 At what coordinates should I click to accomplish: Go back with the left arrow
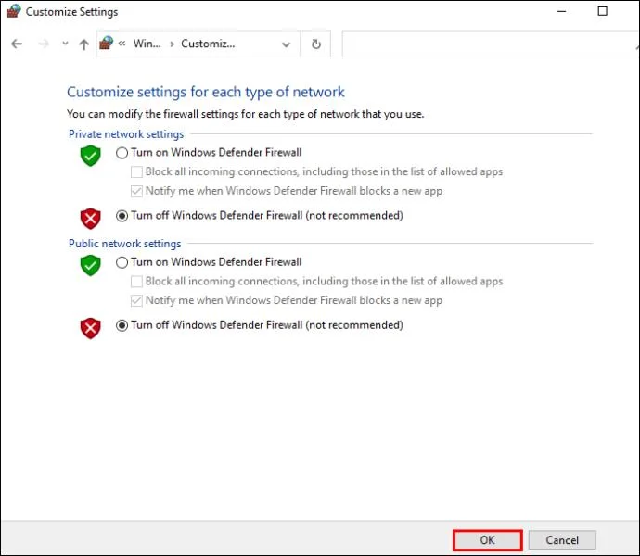tap(17, 44)
